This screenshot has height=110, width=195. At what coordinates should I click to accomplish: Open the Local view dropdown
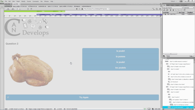click(189, 8)
